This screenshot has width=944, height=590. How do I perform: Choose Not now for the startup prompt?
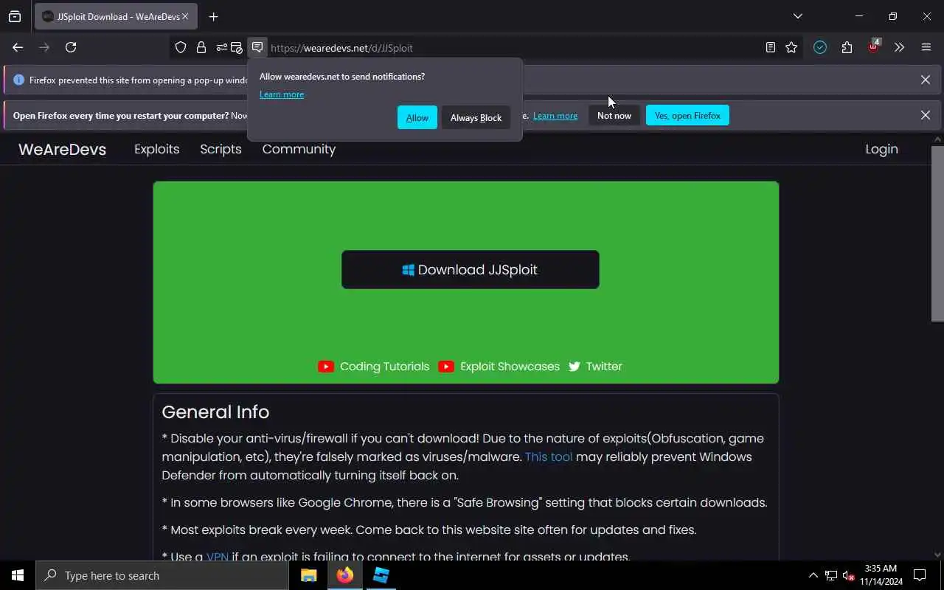point(614,115)
